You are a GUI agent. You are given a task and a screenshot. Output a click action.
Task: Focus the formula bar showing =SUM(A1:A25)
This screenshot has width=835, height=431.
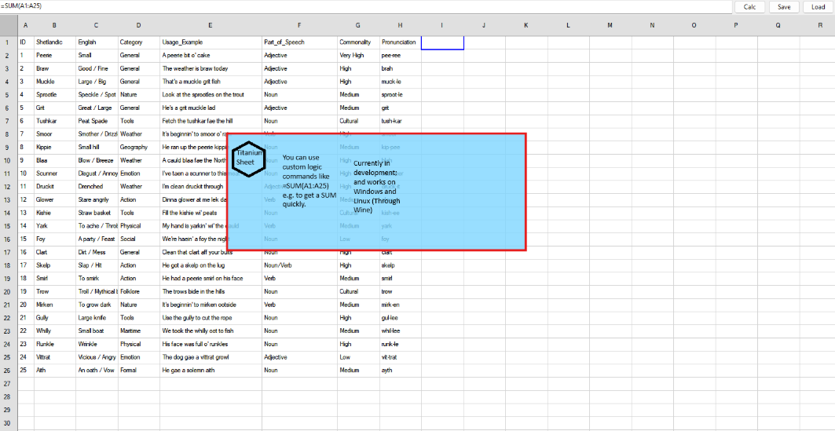[x=366, y=7]
